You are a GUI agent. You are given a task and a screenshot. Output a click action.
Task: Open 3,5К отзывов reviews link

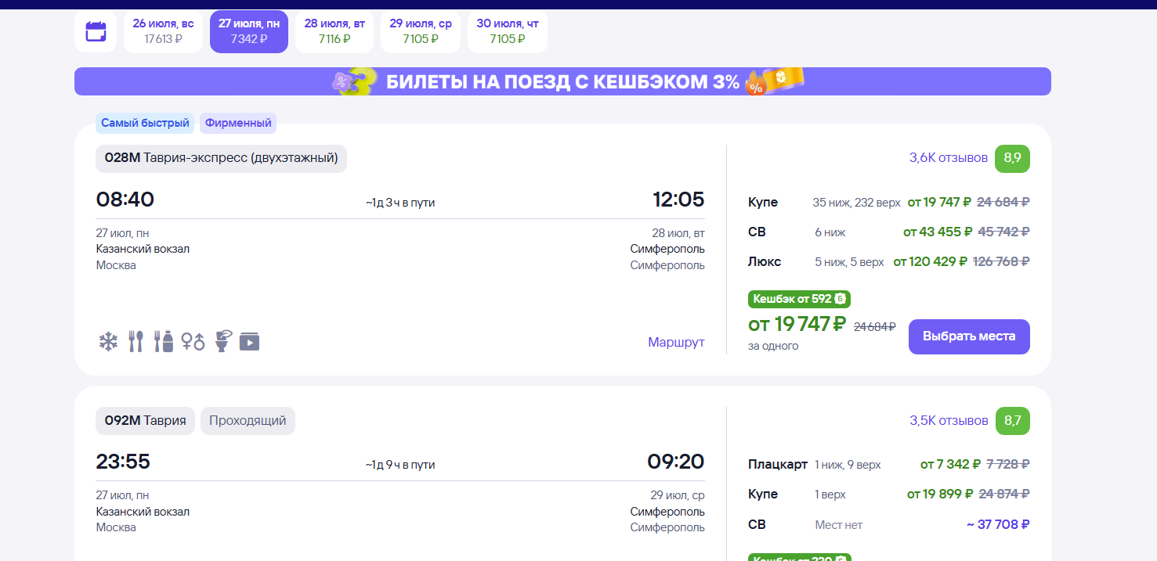click(x=949, y=421)
